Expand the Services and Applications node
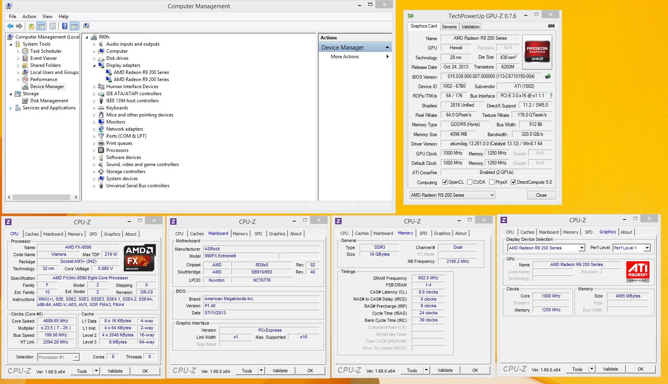Image resolution: width=668 pixels, height=384 pixels. [11, 108]
